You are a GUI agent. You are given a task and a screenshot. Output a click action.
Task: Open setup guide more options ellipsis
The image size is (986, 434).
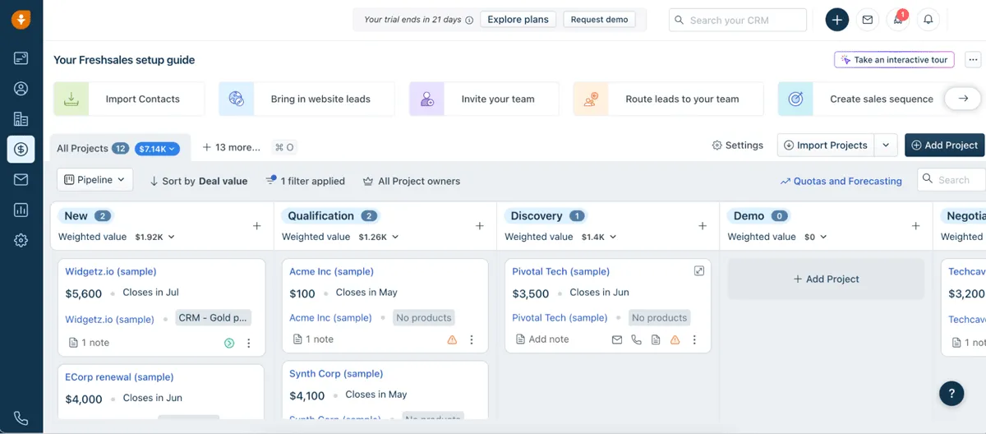(973, 60)
